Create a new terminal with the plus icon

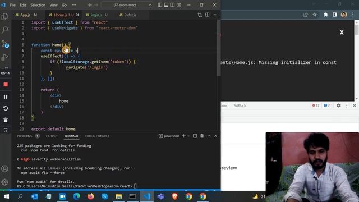click(183, 136)
